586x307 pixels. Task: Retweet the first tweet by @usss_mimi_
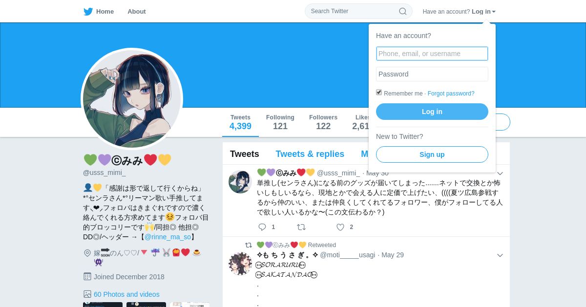(x=301, y=227)
